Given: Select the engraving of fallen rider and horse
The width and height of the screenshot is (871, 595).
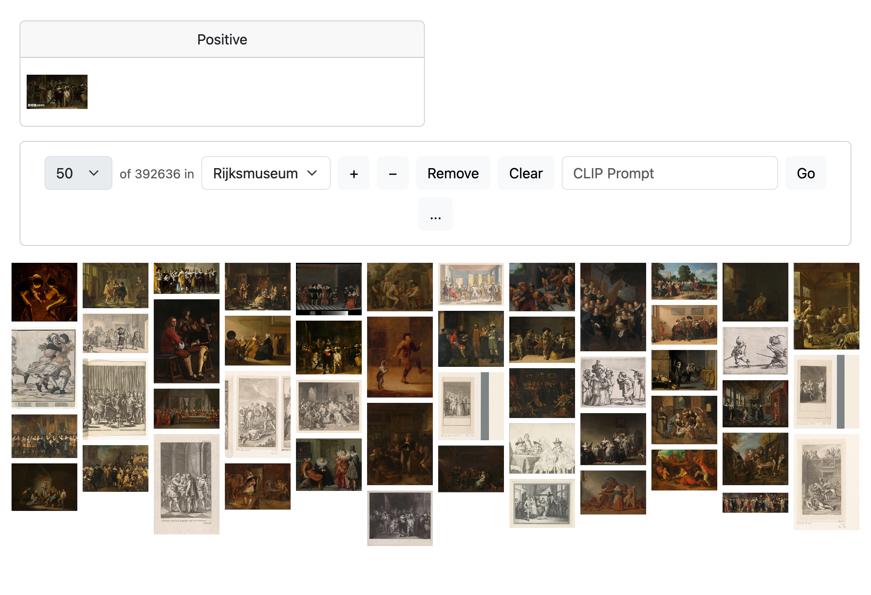Looking at the screenshot, I should [258, 414].
